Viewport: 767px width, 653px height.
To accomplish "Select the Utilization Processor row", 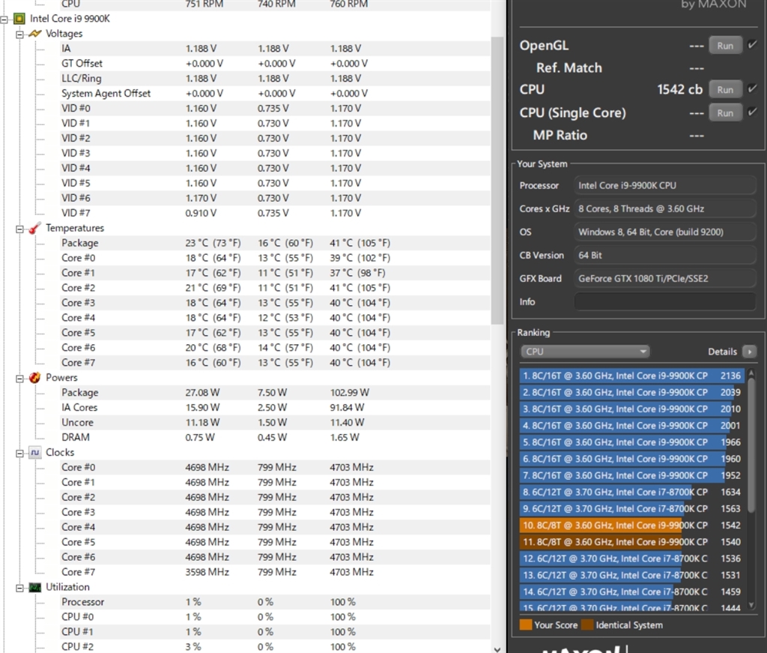I will tap(274, 602).
